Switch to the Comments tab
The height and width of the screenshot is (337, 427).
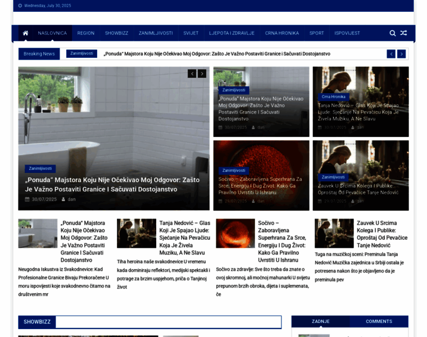coord(379,321)
